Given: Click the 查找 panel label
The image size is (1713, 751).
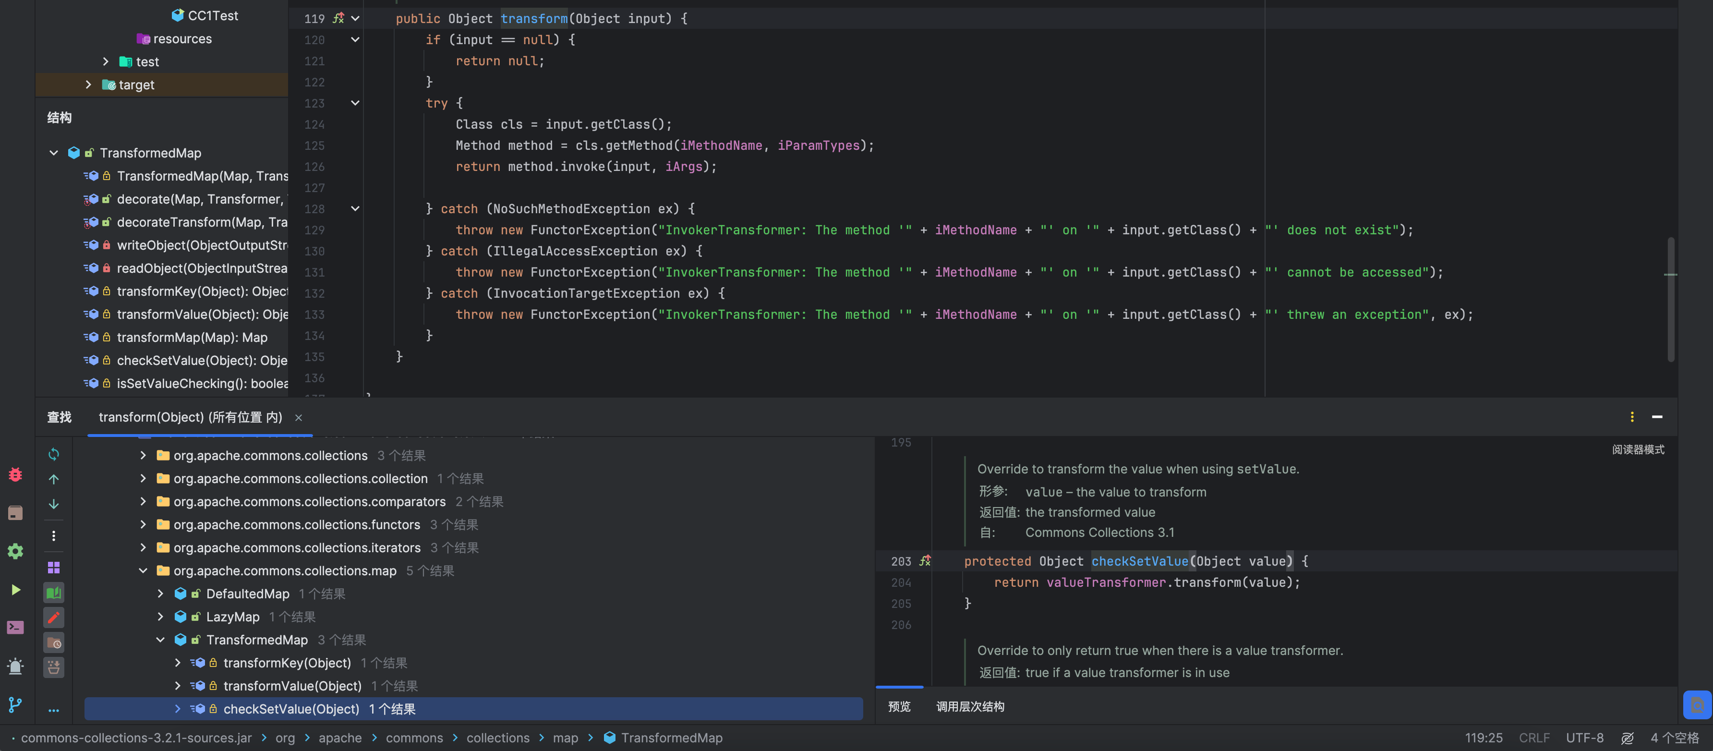Looking at the screenshot, I should click(59, 418).
